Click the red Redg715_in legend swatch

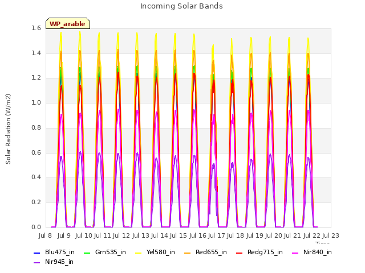coord(240,253)
